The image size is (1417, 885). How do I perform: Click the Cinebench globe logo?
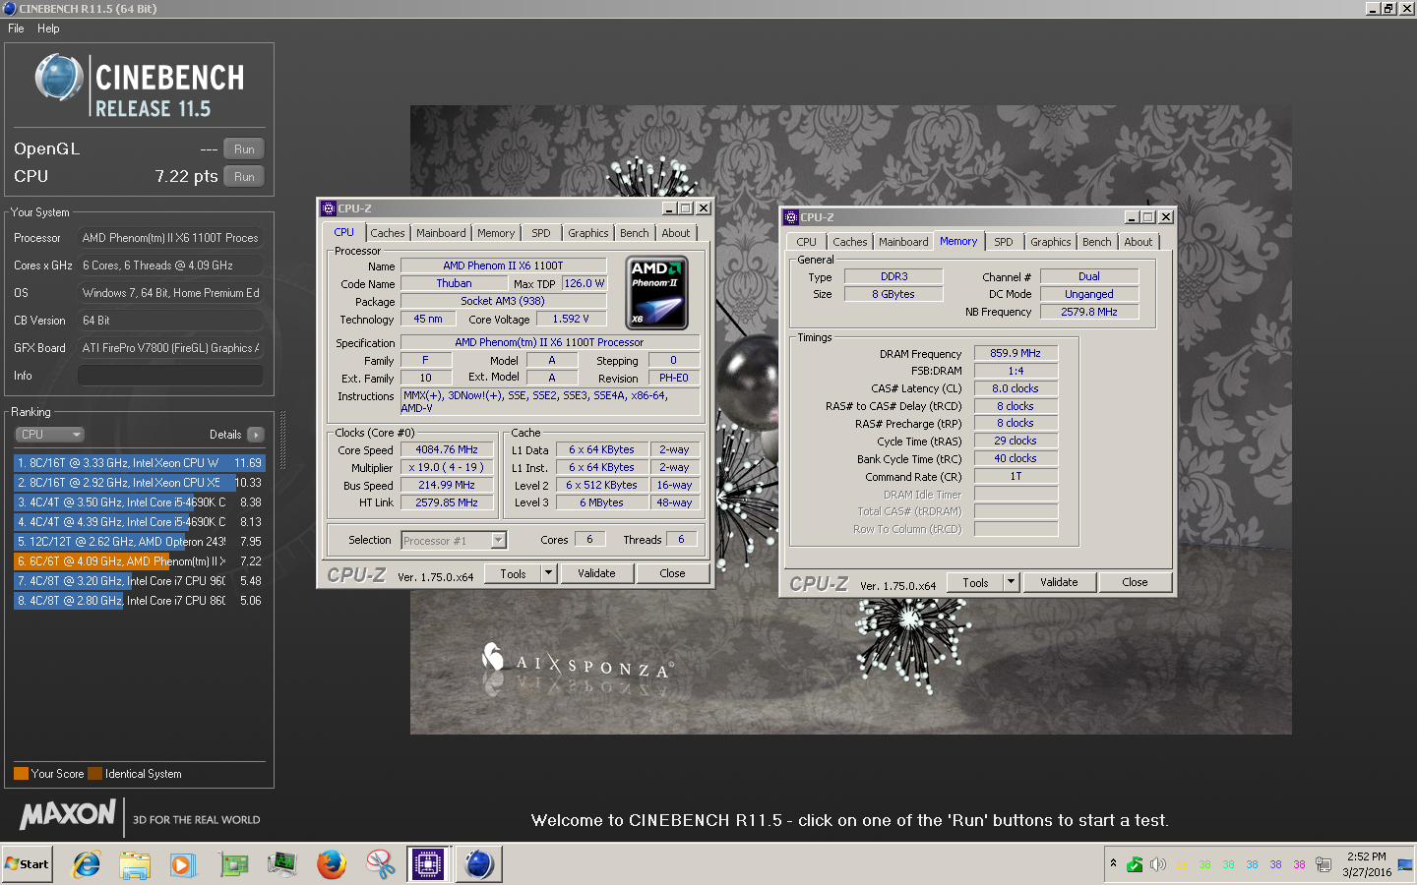pos(59,78)
